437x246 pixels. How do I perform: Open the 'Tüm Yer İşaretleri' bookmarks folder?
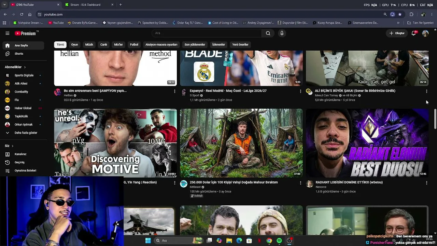(420, 23)
